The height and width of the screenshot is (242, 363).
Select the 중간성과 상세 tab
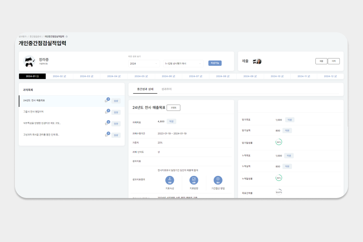click(145, 89)
